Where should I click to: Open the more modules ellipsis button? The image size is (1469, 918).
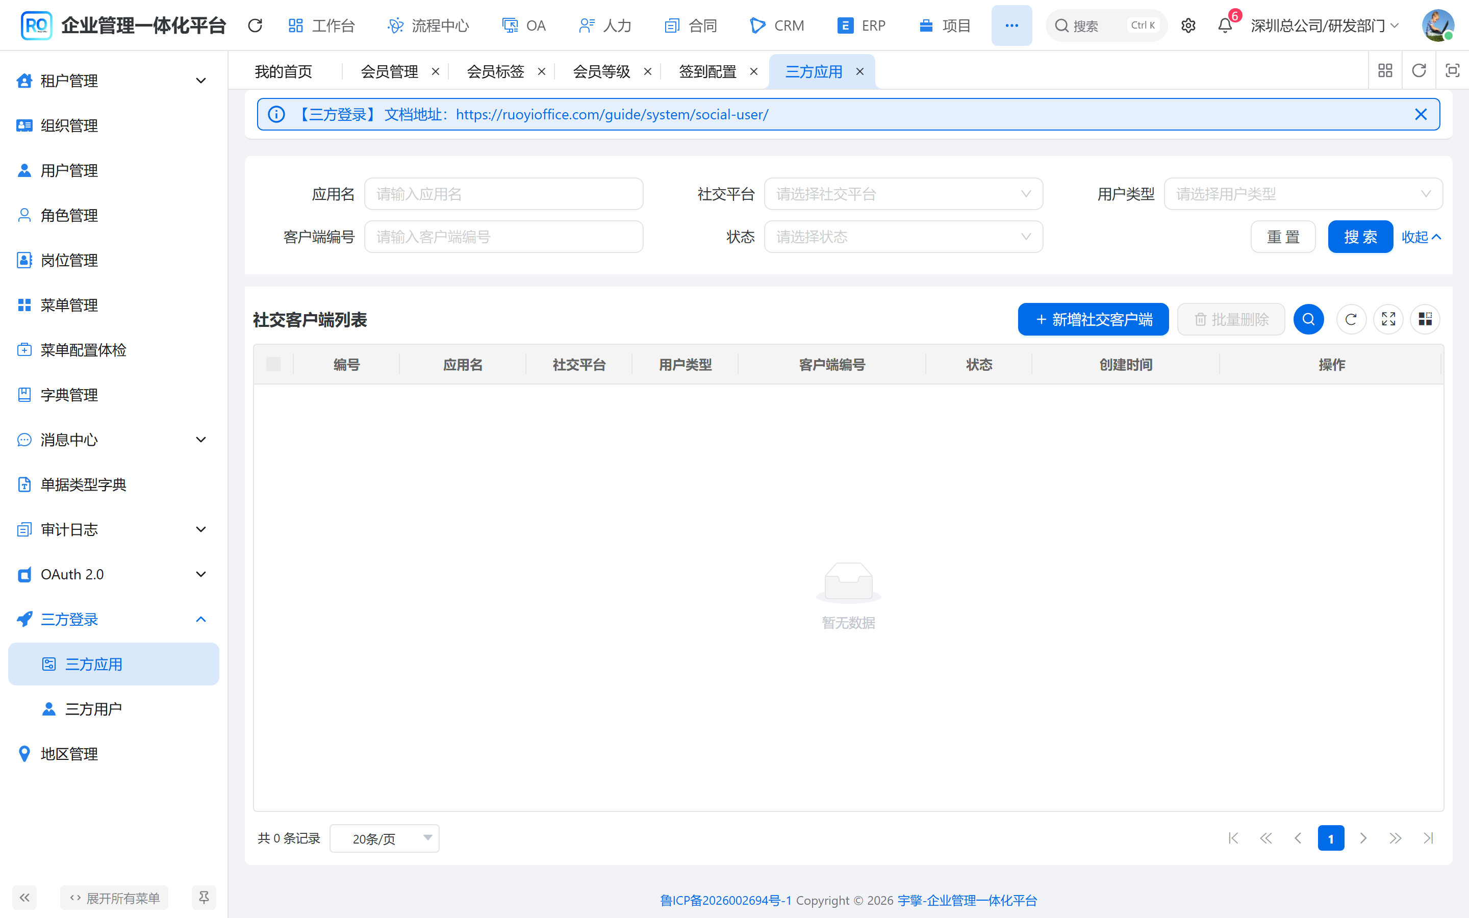[1011, 25]
